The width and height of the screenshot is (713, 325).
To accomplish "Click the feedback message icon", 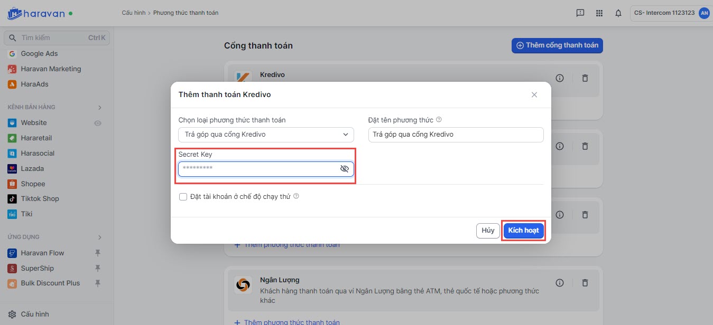I will tap(580, 13).
